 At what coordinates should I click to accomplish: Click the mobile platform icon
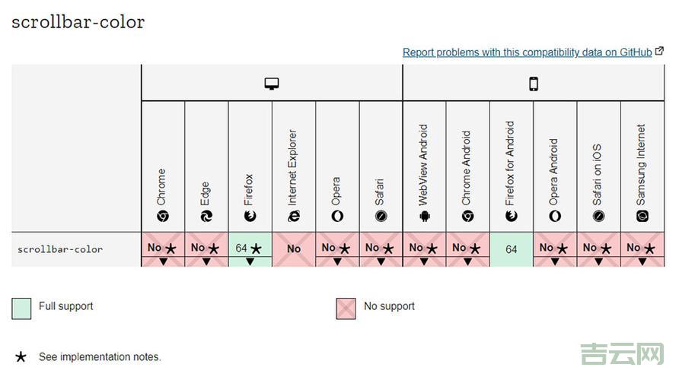pos(533,84)
